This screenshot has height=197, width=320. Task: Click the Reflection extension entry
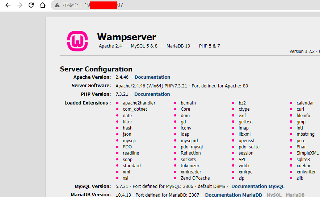click(191, 153)
